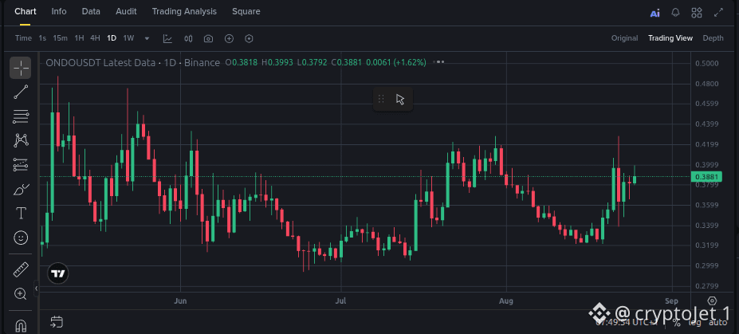The height and width of the screenshot is (334, 739).
Task: Toggle percent scale mode
Action: click(676, 322)
